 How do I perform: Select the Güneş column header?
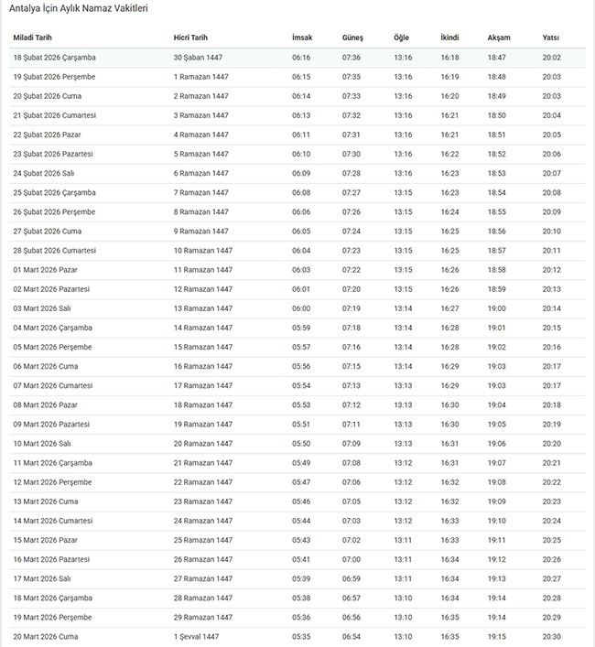[x=352, y=38]
